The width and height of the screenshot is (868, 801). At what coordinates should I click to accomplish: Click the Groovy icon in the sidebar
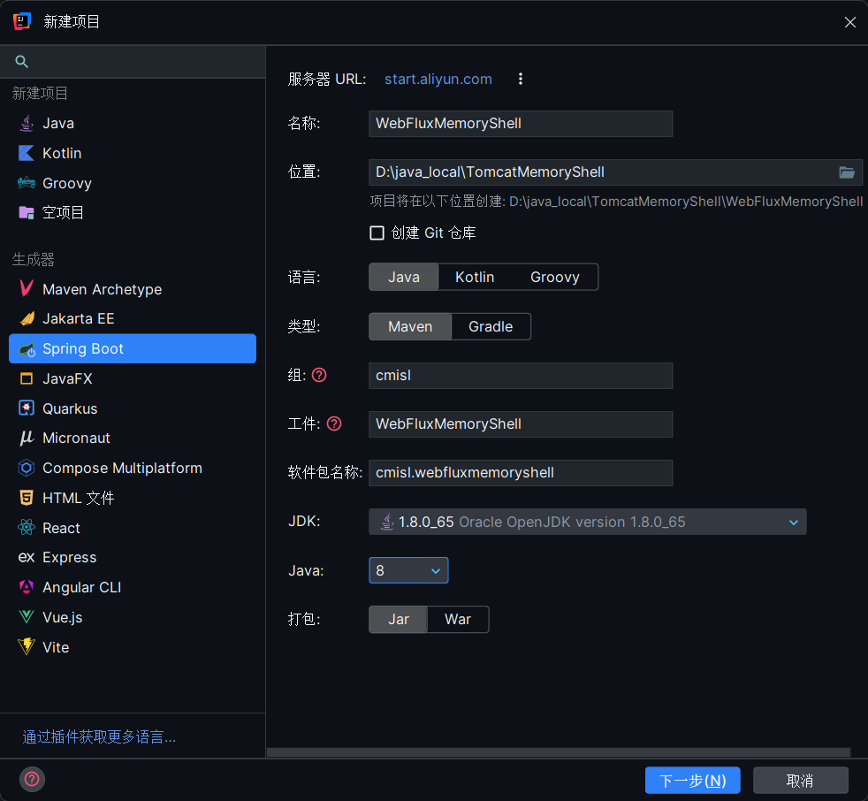[27, 183]
